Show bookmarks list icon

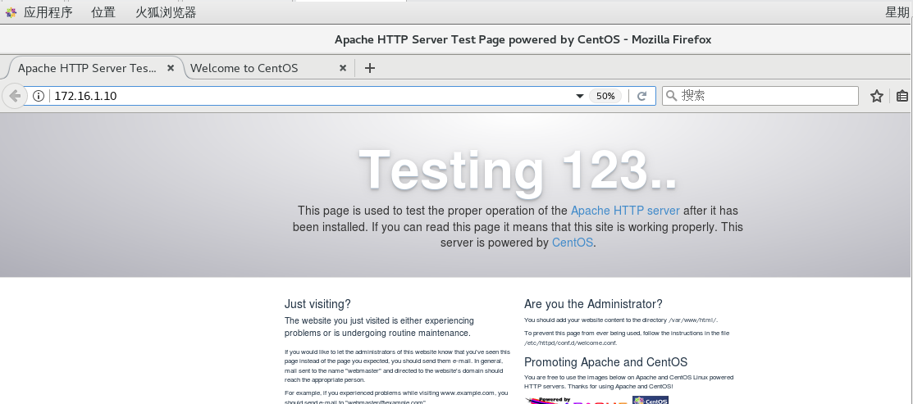902,96
